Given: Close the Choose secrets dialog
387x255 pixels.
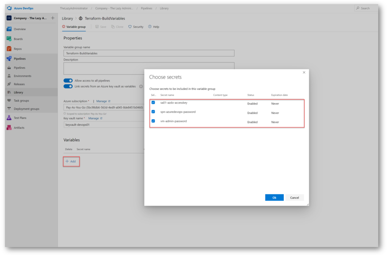Looking at the screenshot, I should (x=304, y=72).
